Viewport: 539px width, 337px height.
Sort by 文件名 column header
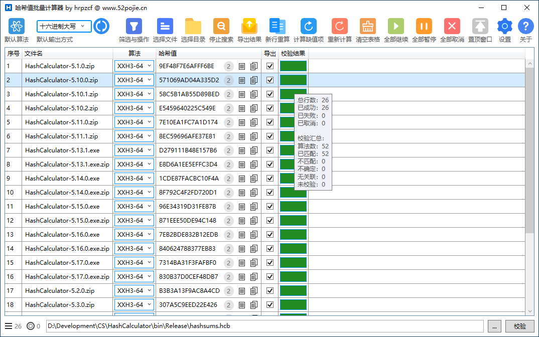click(67, 54)
